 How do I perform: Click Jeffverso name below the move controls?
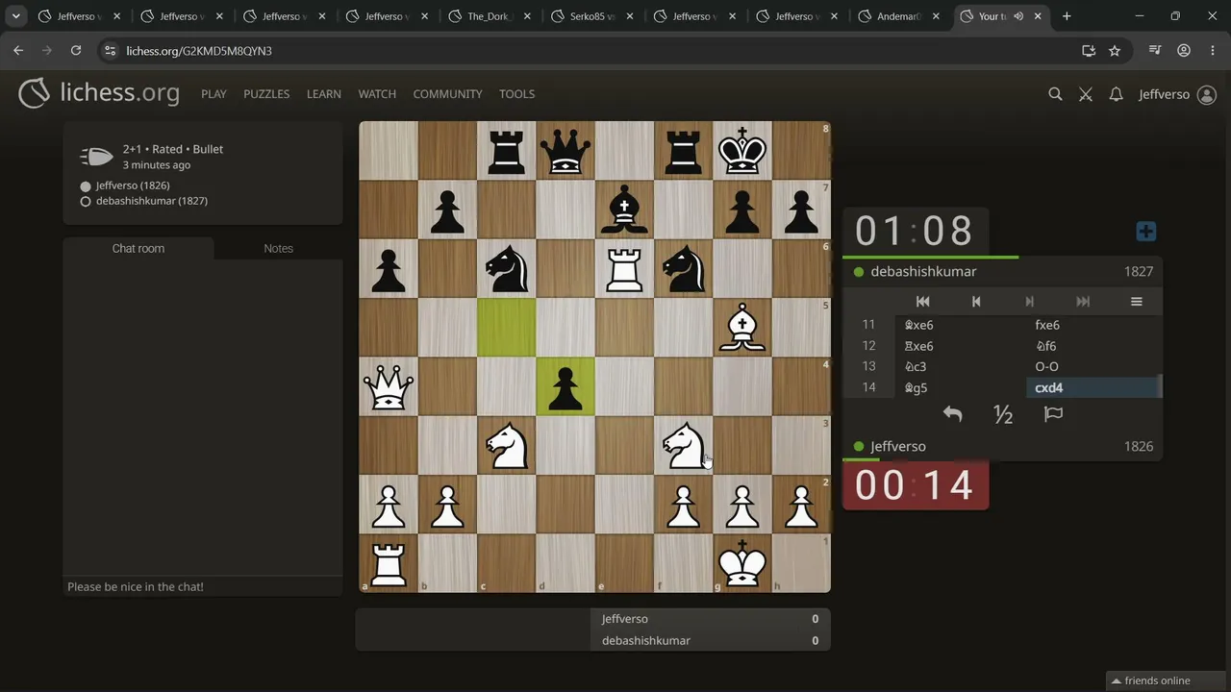pyautogui.click(x=898, y=447)
